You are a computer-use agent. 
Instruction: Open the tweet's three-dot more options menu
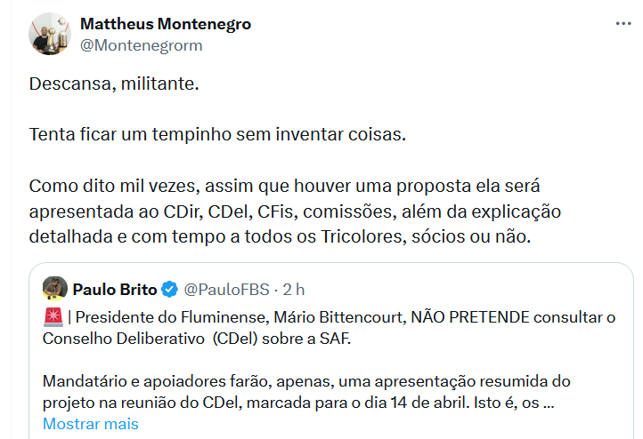pyautogui.click(x=623, y=24)
